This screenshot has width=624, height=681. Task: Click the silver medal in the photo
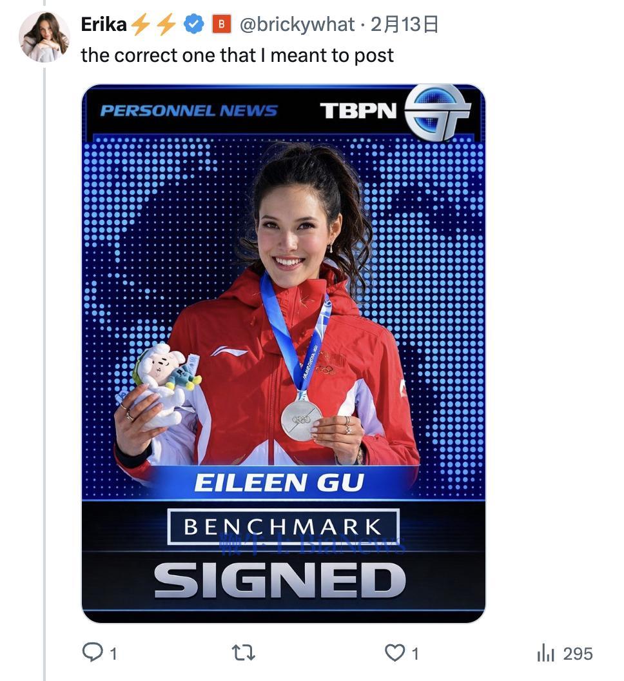(x=300, y=420)
